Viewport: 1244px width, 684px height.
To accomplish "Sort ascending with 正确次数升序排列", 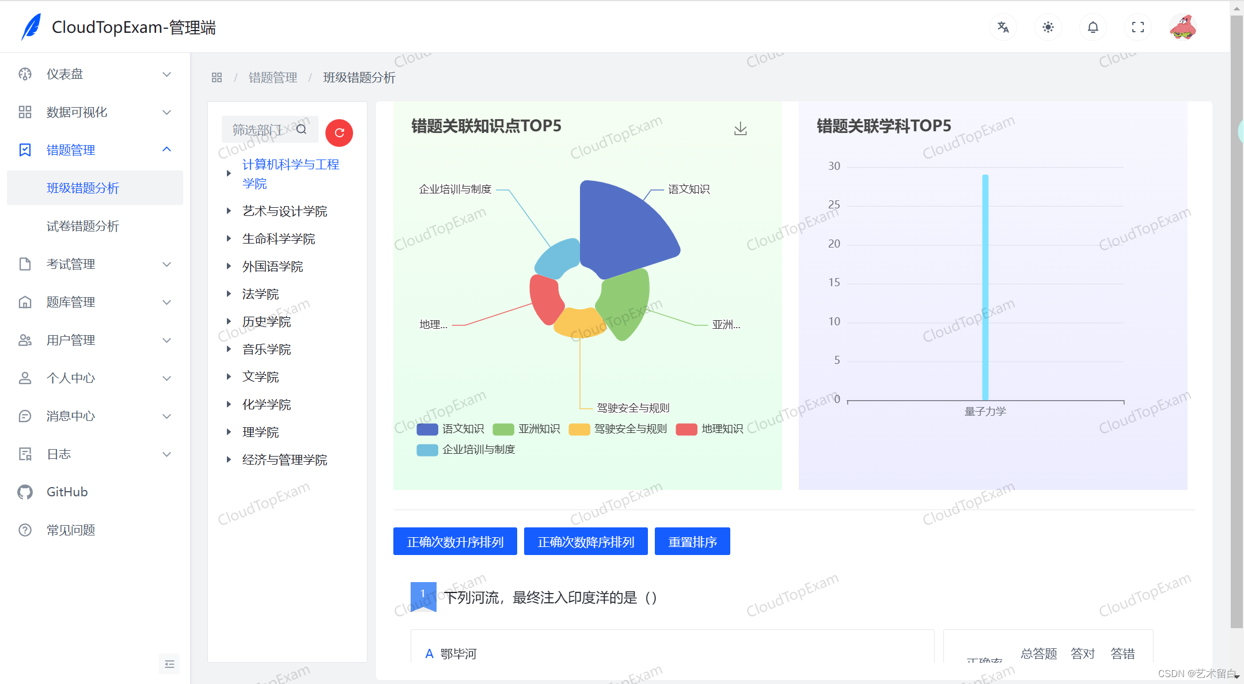I will coord(454,541).
